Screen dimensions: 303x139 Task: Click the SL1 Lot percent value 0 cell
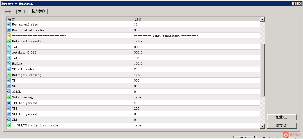click(x=197, y=114)
